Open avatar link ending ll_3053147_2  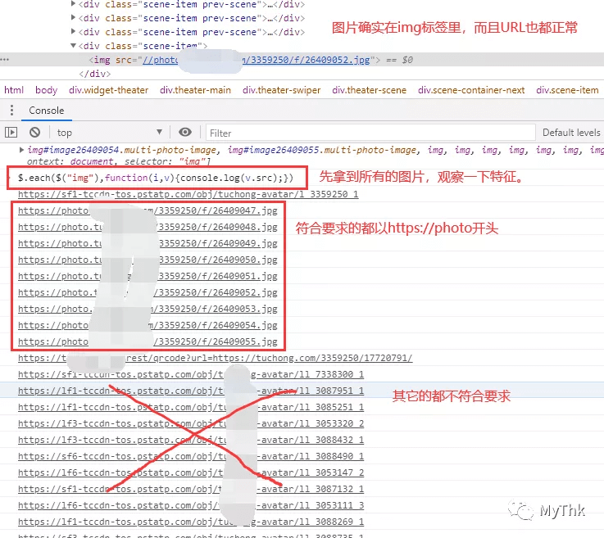click(191, 472)
